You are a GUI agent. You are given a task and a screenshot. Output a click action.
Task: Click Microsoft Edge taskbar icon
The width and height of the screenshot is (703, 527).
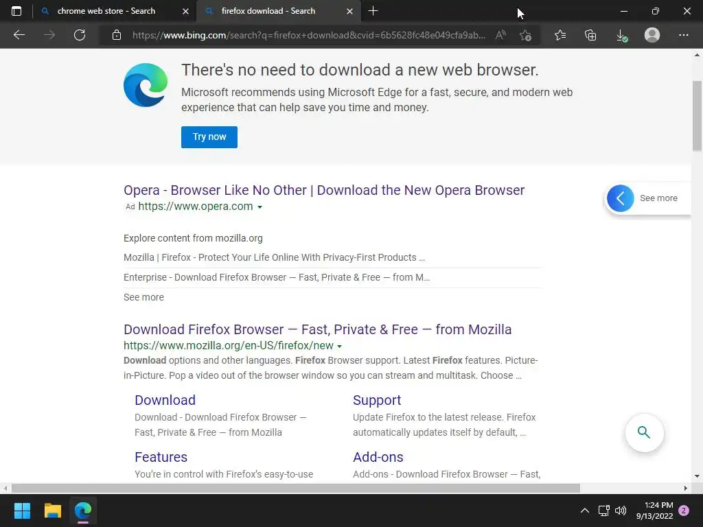[x=83, y=511]
